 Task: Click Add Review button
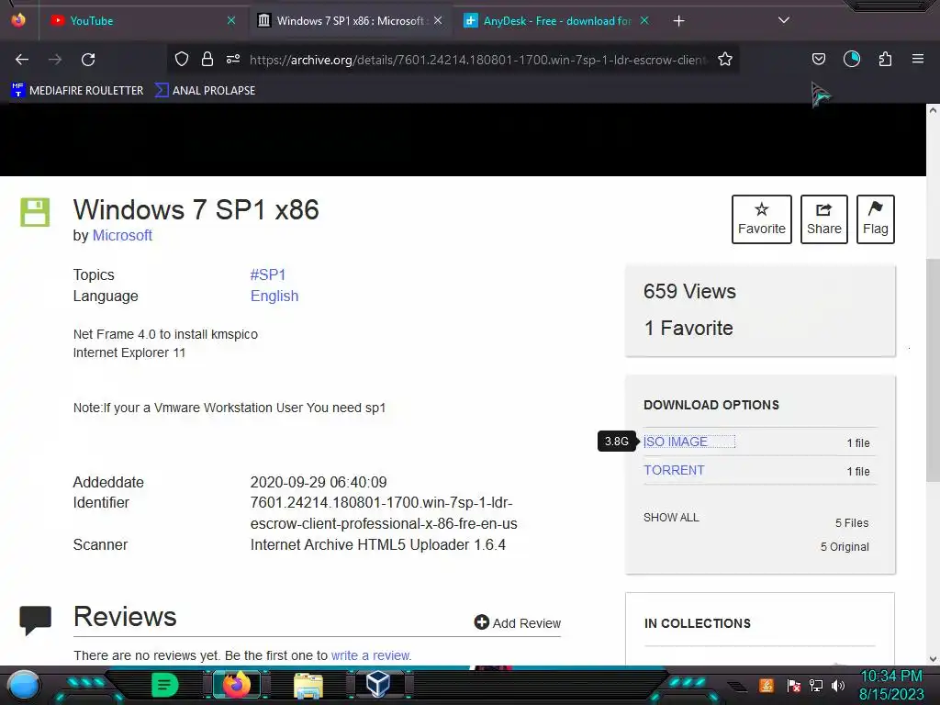(518, 623)
